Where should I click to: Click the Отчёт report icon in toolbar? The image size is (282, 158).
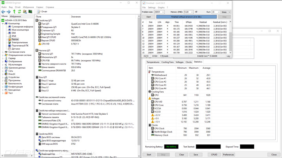coord(38,12)
